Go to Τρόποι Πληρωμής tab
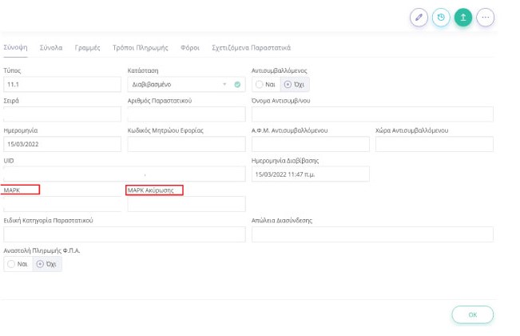The width and height of the screenshot is (520, 336). (141, 48)
